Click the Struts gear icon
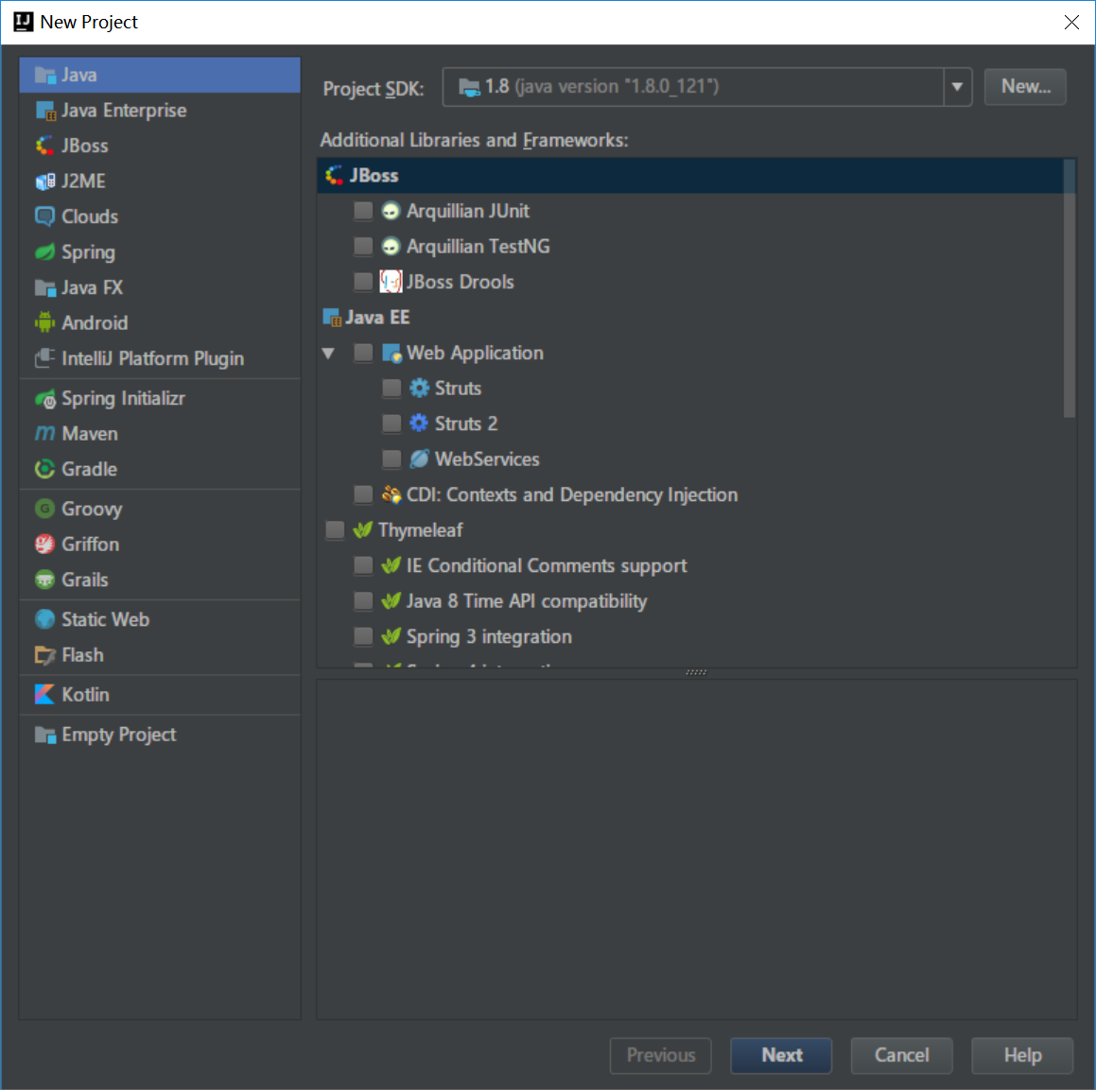Screen dimensions: 1096x1090 tap(419, 388)
